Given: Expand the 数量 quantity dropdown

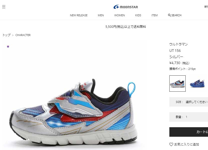Looking at the screenshot, I should 189,117.
